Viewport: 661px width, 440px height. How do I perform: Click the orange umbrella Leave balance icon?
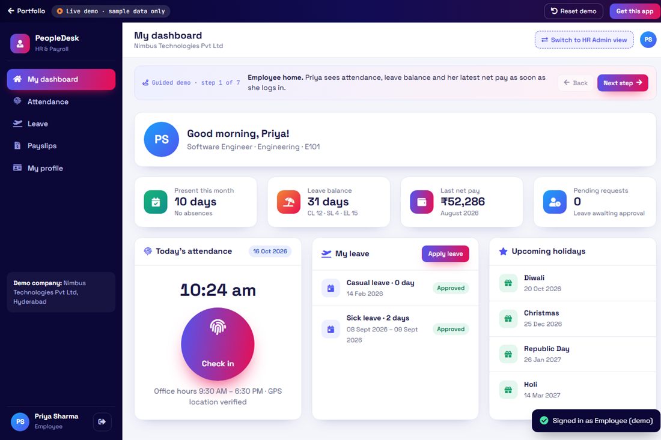pos(289,202)
